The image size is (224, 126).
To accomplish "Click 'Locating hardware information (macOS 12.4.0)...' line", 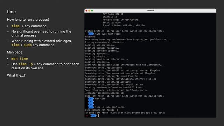I will 115,87.
